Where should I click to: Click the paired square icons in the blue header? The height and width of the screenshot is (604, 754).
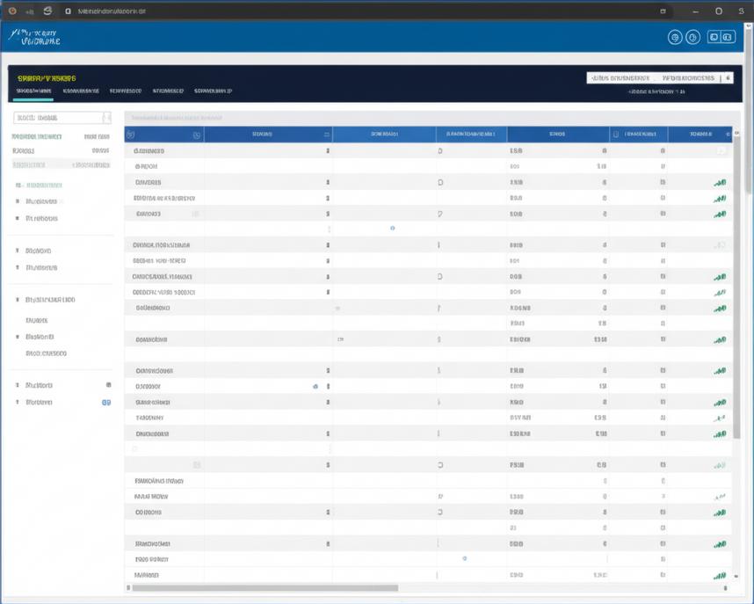pyautogui.click(x=721, y=37)
